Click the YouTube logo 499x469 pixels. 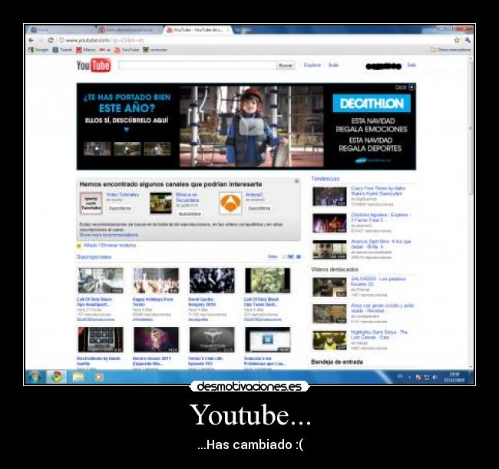pyautogui.click(x=94, y=65)
